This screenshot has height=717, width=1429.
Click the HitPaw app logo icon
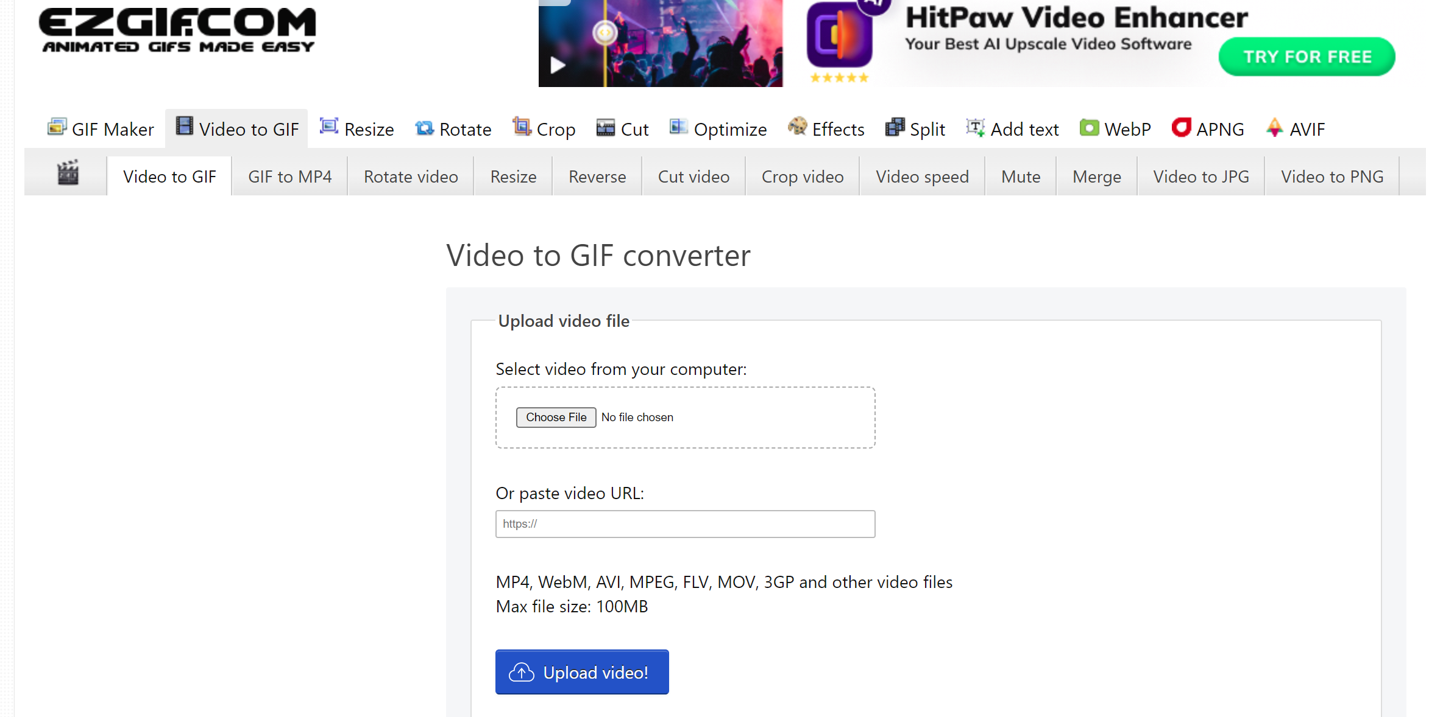(840, 35)
